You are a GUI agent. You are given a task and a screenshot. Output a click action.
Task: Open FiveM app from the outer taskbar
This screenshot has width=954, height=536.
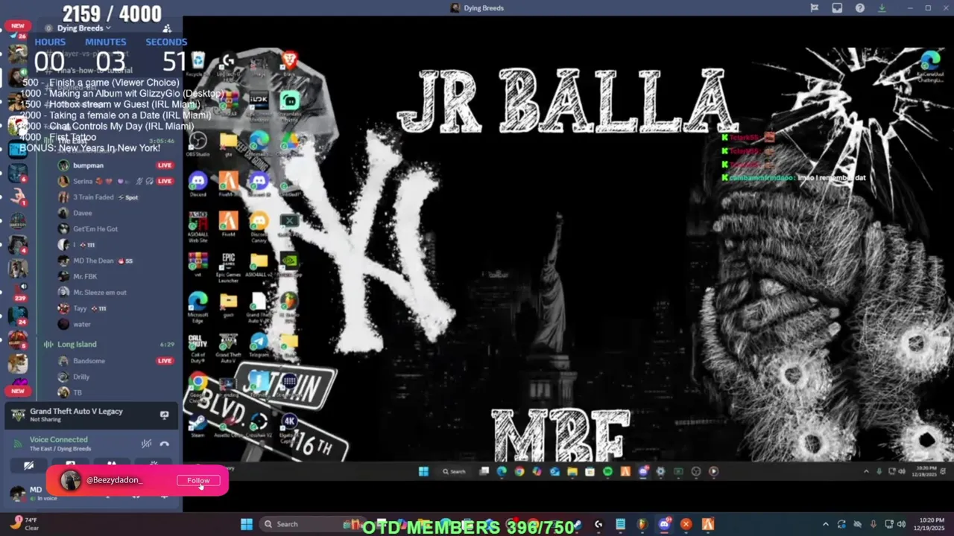click(707, 524)
